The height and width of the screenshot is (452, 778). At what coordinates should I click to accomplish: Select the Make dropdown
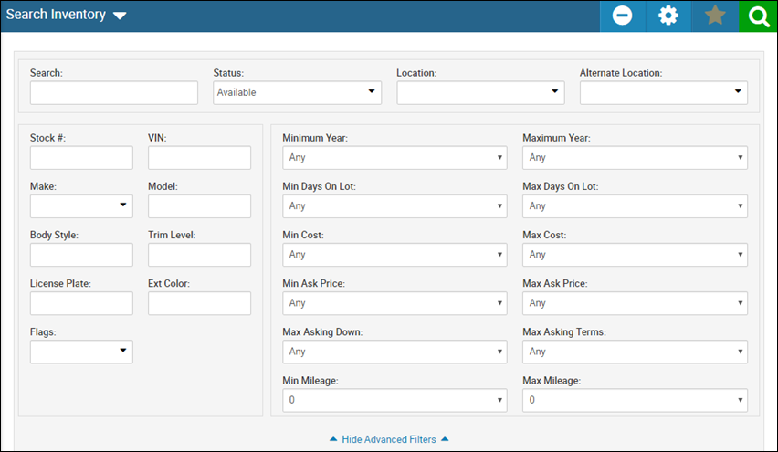coord(81,205)
